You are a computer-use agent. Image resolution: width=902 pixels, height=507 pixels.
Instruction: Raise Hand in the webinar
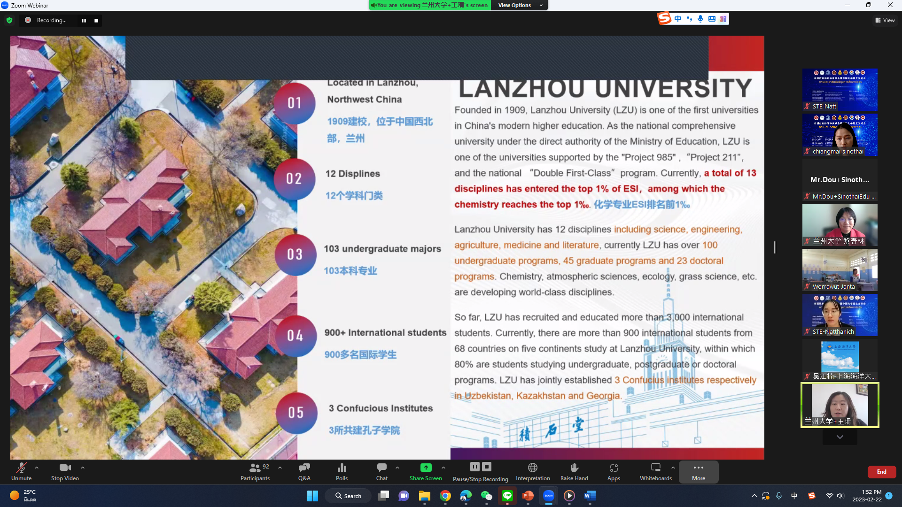tap(574, 471)
